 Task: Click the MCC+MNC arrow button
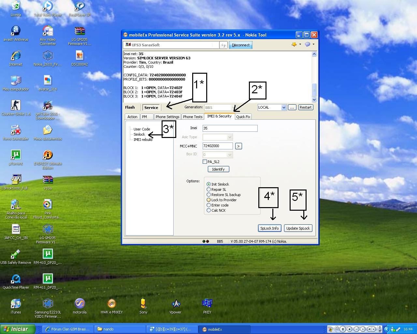coord(238,146)
